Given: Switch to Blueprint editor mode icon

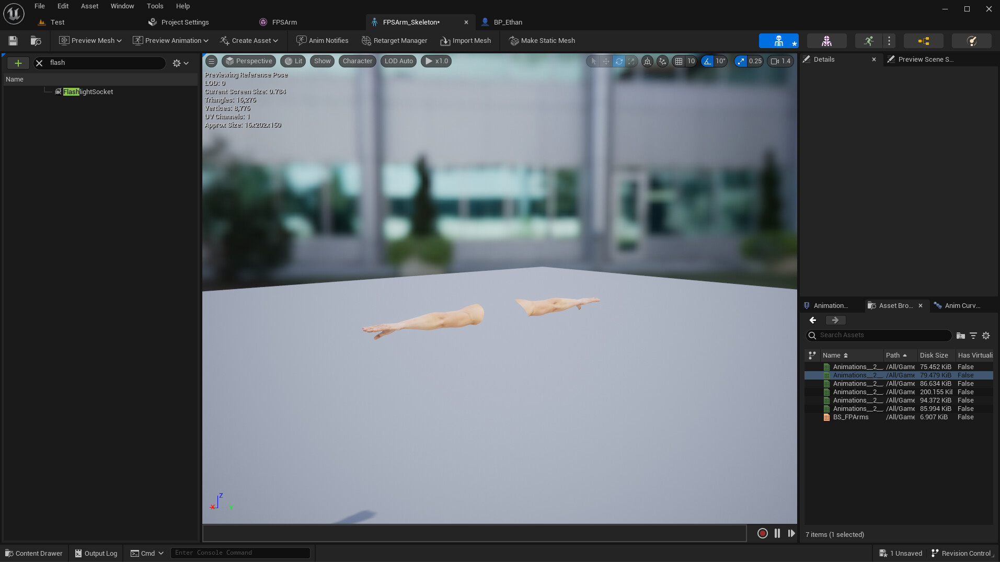Looking at the screenshot, I should (x=923, y=40).
